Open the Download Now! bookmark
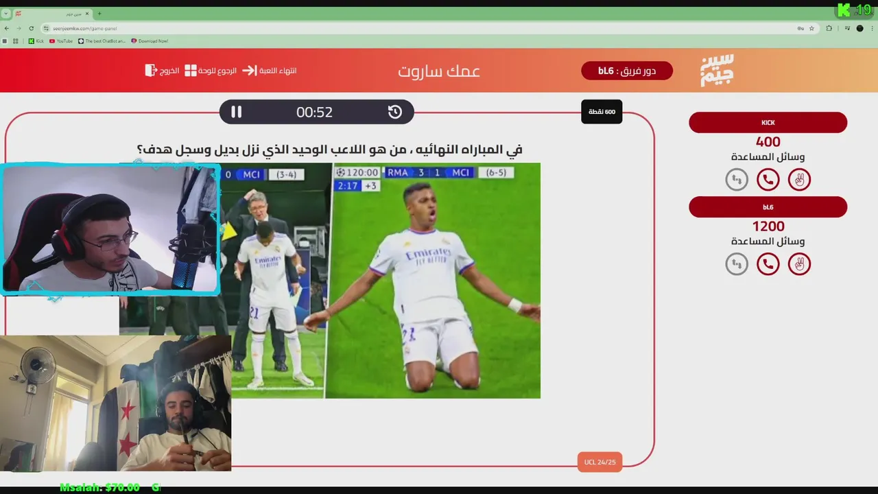 (x=150, y=41)
